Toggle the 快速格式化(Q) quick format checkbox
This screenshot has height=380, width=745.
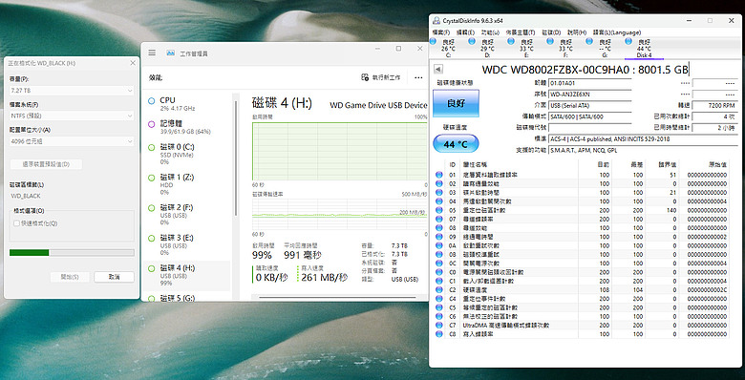coord(16,222)
